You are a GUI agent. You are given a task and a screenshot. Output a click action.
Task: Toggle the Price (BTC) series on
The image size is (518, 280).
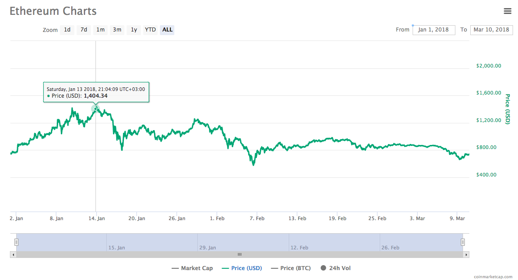[295, 268]
